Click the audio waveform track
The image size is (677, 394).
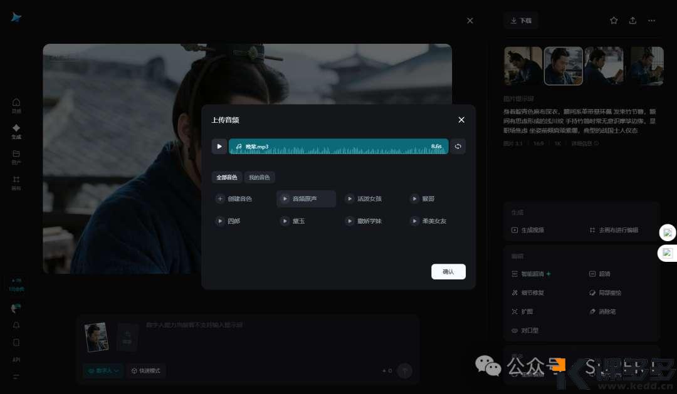pos(338,147)
